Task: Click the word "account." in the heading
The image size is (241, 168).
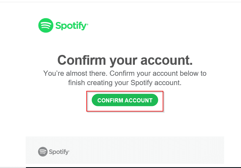Action: (x=167, y=60)
